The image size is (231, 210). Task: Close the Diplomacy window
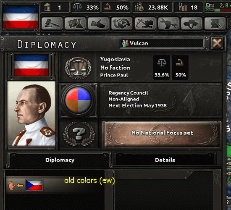pyautogui.click(x=217, y=43)
